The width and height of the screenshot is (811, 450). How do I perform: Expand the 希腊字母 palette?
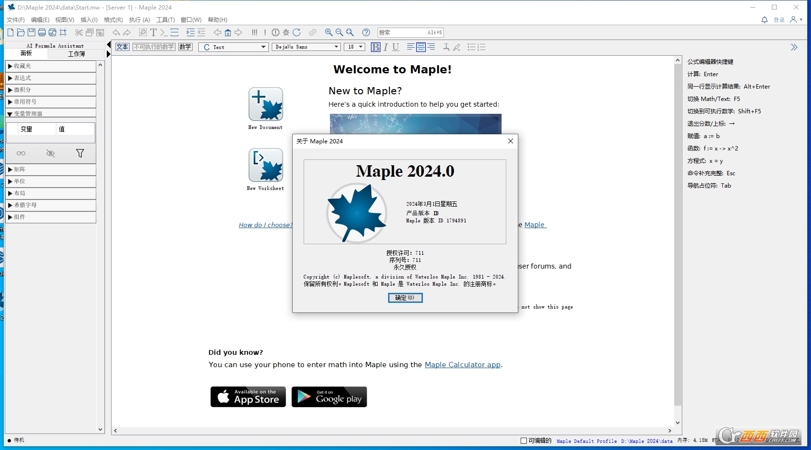51,205
